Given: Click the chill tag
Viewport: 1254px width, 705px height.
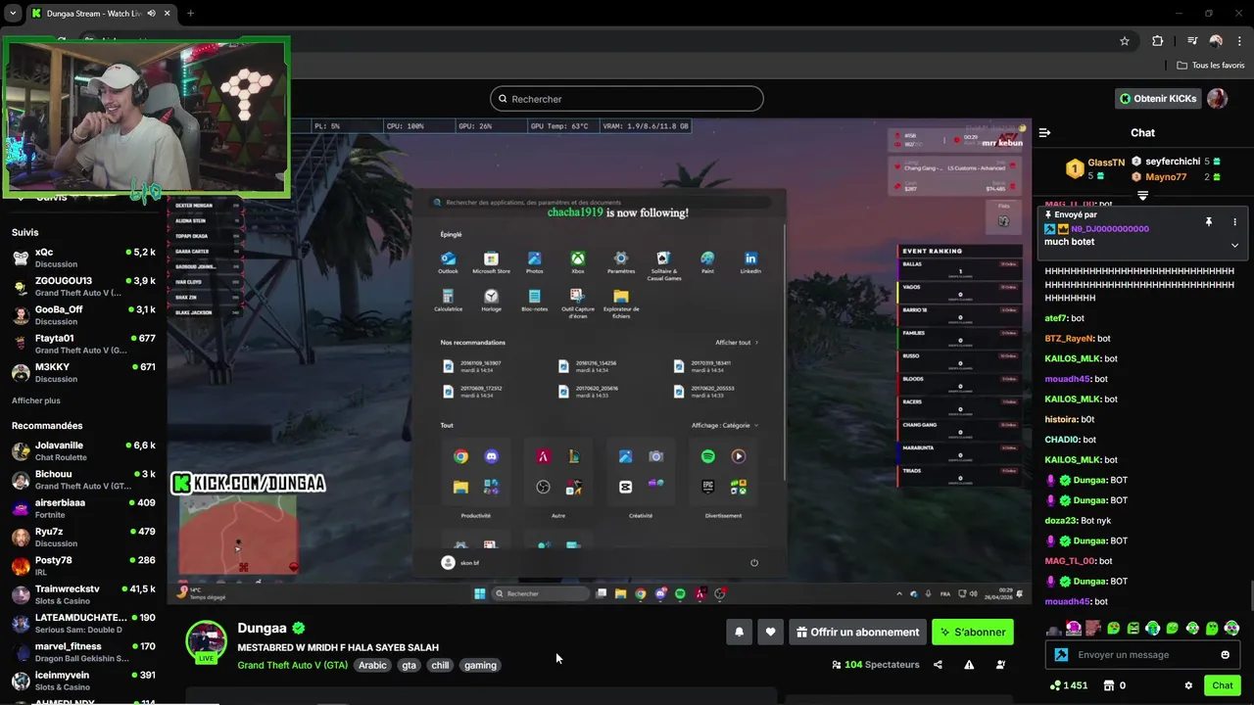Looking at the screenshot, I should click(440, 665).
